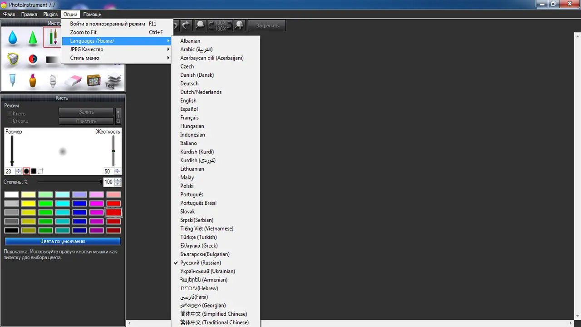Screen dimensions: 581x327
Task: Click the Залить button
Action: coord(86,112)
